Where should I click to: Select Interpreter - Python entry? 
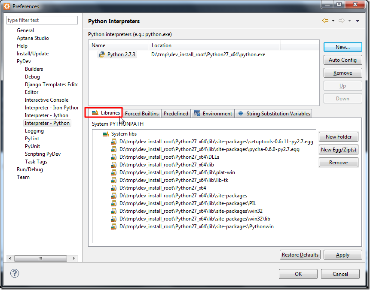coord(47,123)
